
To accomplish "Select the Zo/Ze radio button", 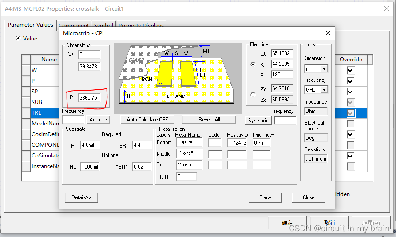I will click(253, 94).
